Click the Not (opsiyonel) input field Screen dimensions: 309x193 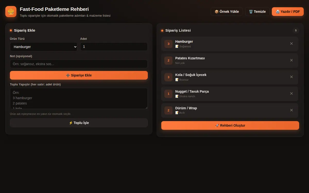coord(79,64)
